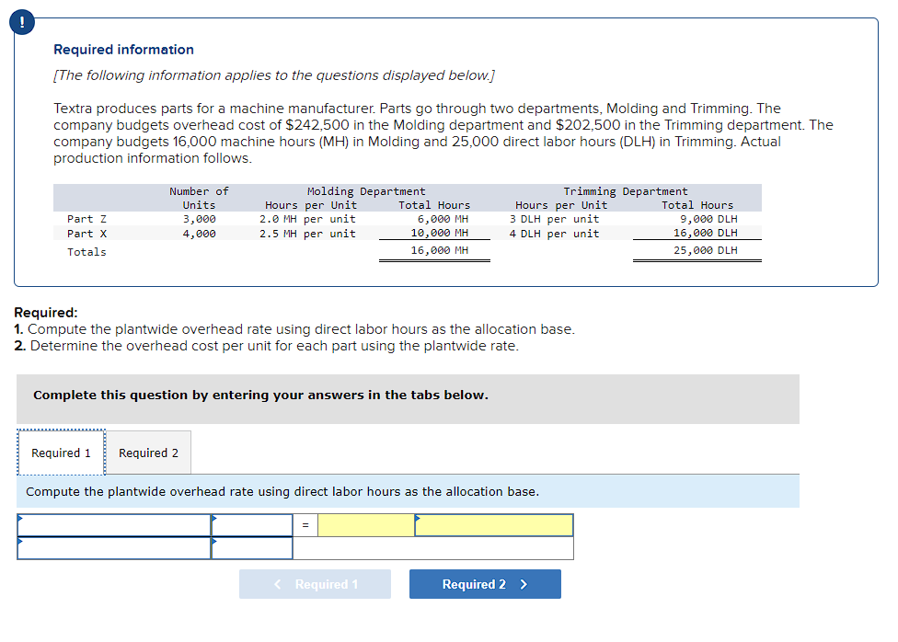Viewport: 898px width, 642px height.
Task: Click the 6,000 MH total cell
Action: 443,219
